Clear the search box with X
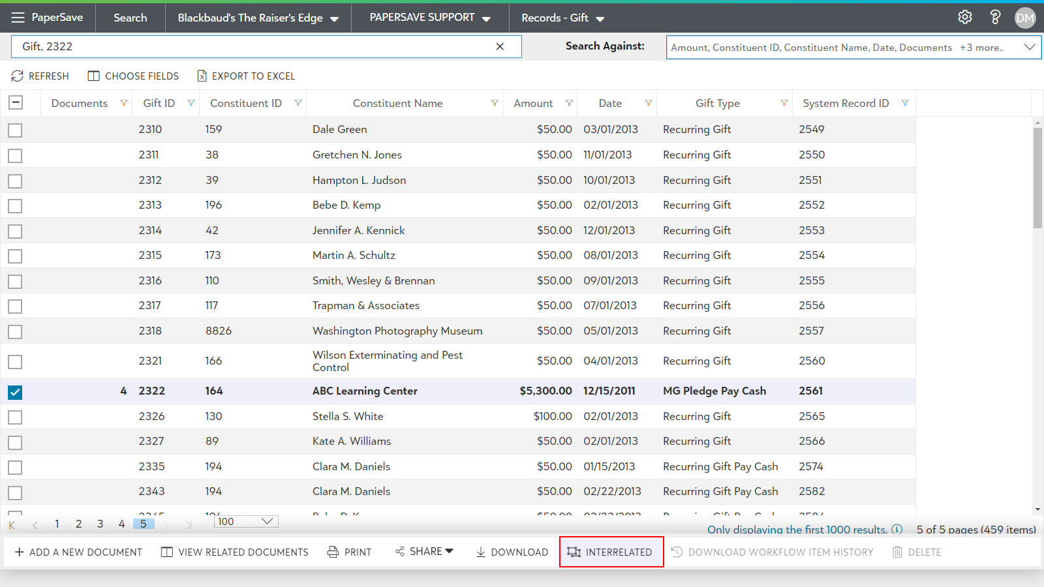This screenshot has height=587, width=1044. (500, 46)
